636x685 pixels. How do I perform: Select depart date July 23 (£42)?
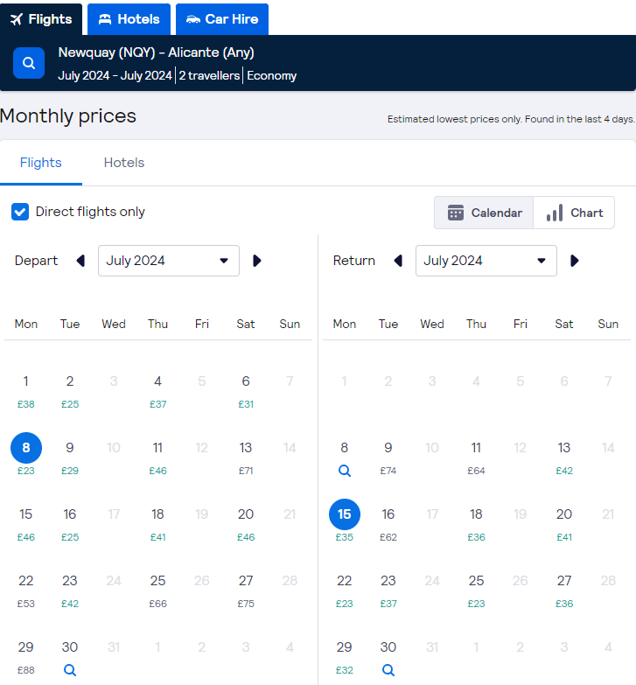(x=70, y=591)
